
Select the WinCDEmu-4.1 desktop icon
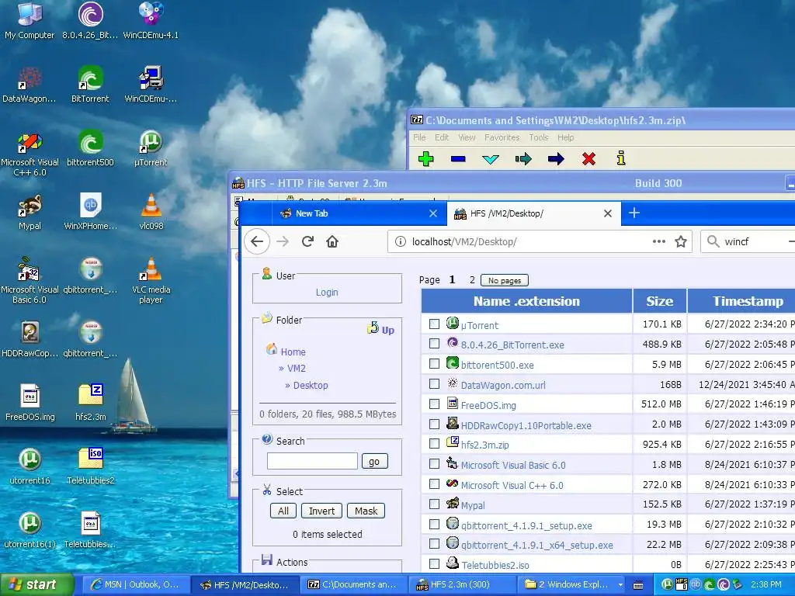(x=151, y=20)
